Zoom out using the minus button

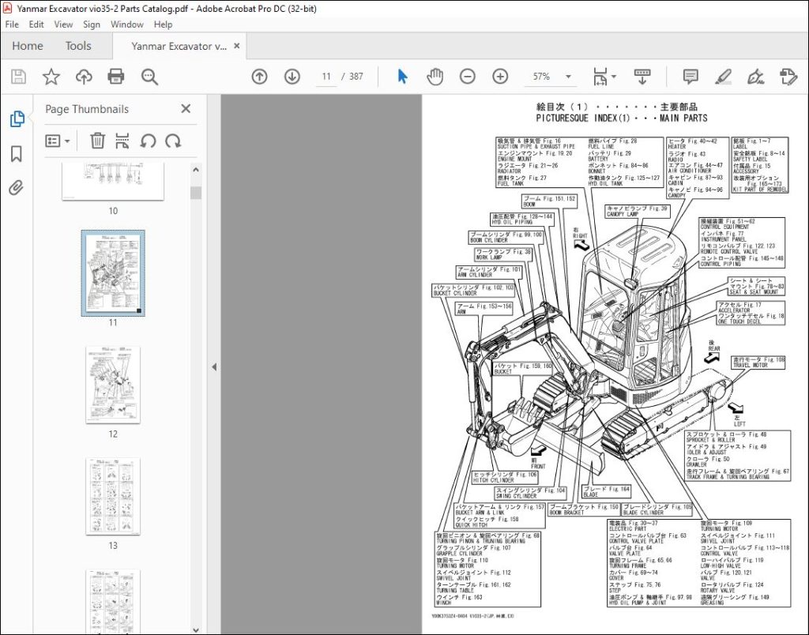coord(467,77)
